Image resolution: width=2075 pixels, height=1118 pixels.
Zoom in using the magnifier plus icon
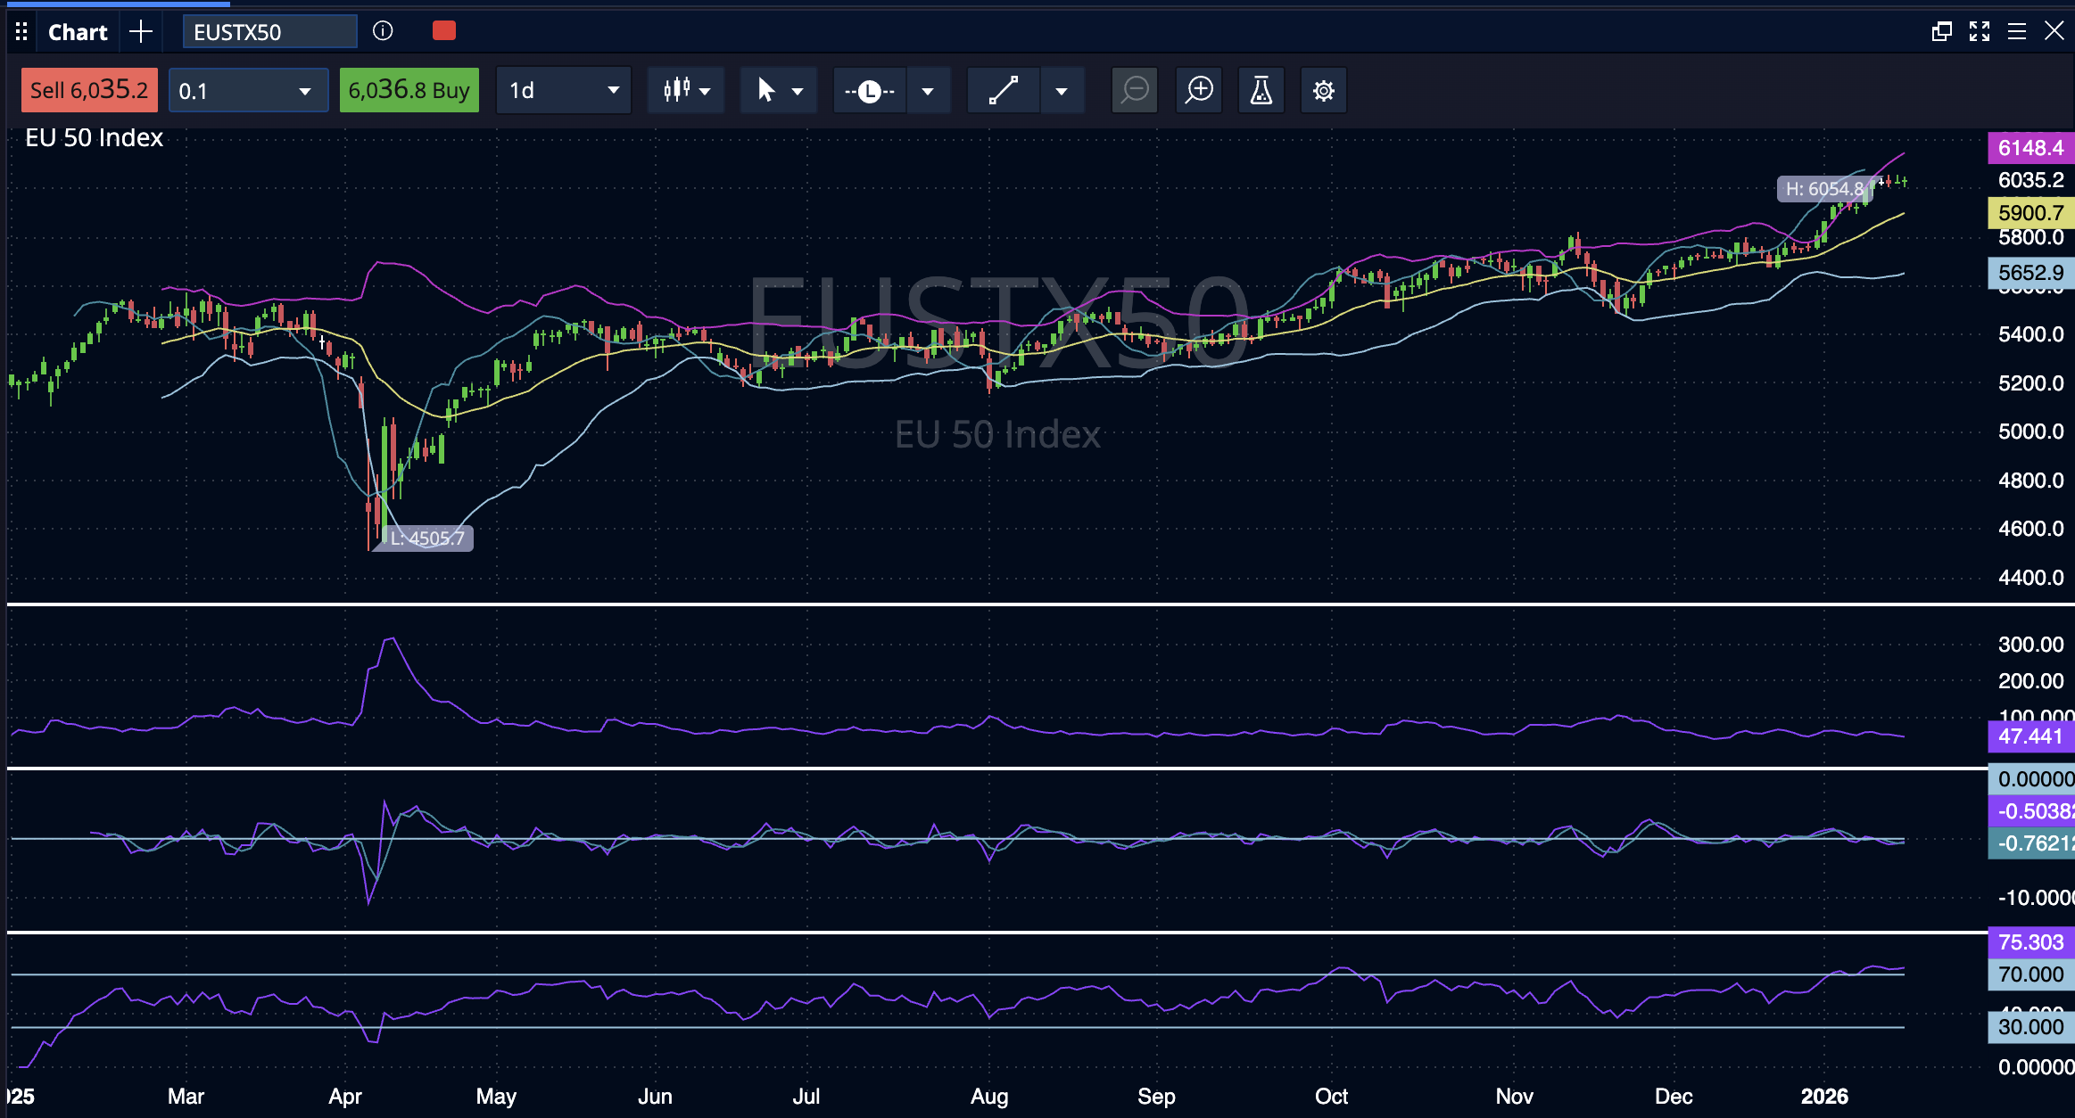pyautogui.click(x=1198, y=90)
